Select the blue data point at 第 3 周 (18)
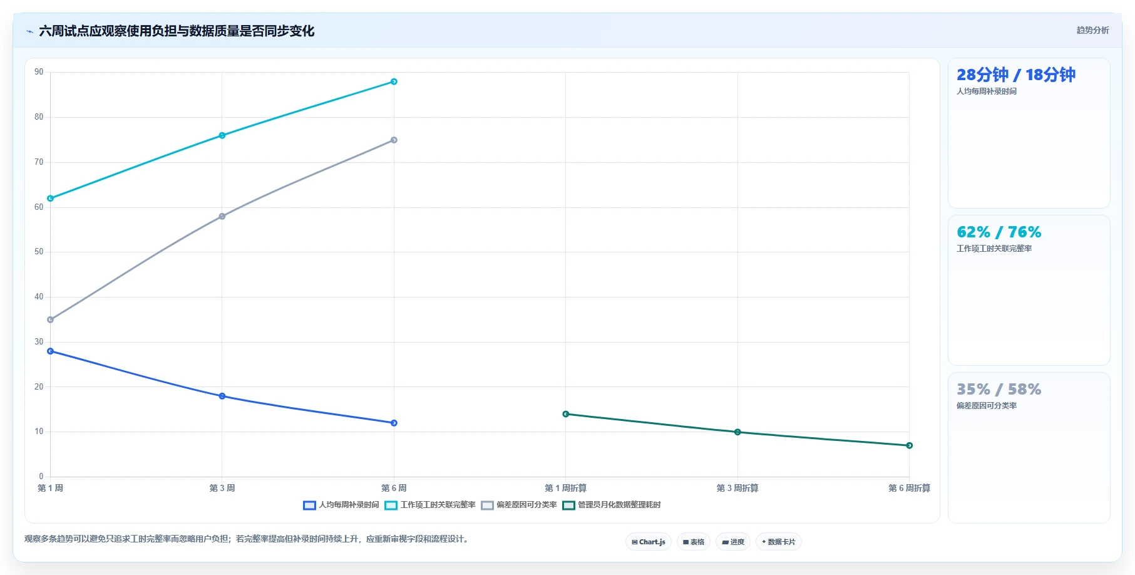The width and height of the screenshot is (1135, 575). 222,396
